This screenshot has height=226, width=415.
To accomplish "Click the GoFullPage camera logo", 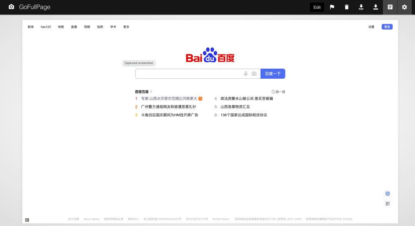I will click(x=11, y=7).
